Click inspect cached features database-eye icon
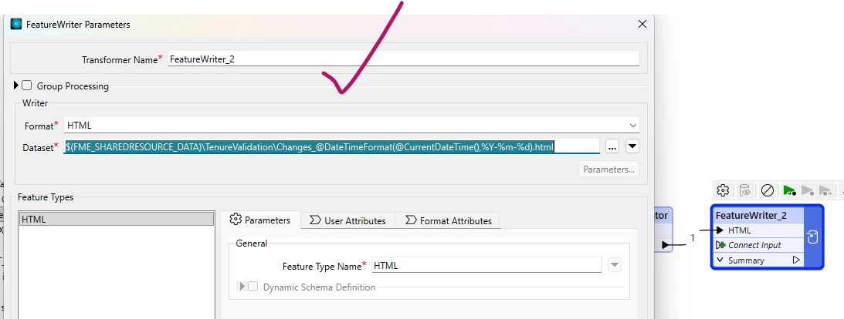 [745, 190]
